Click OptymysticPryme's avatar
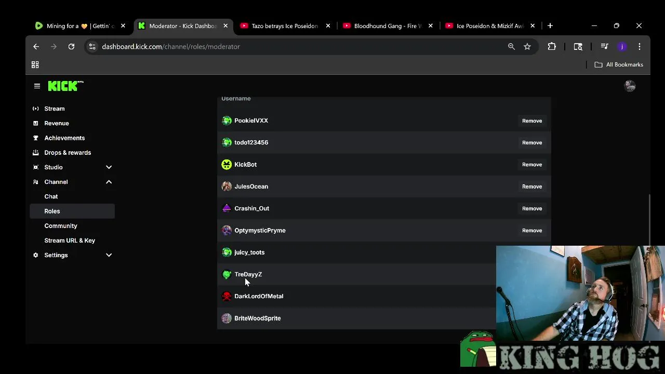 (227, 230)
